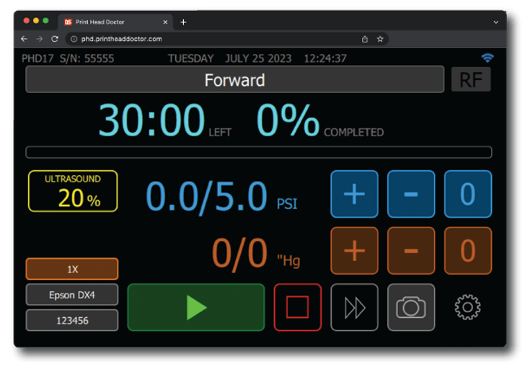
Task: Toggle the RF button
Action: click(x=471, y=80)
